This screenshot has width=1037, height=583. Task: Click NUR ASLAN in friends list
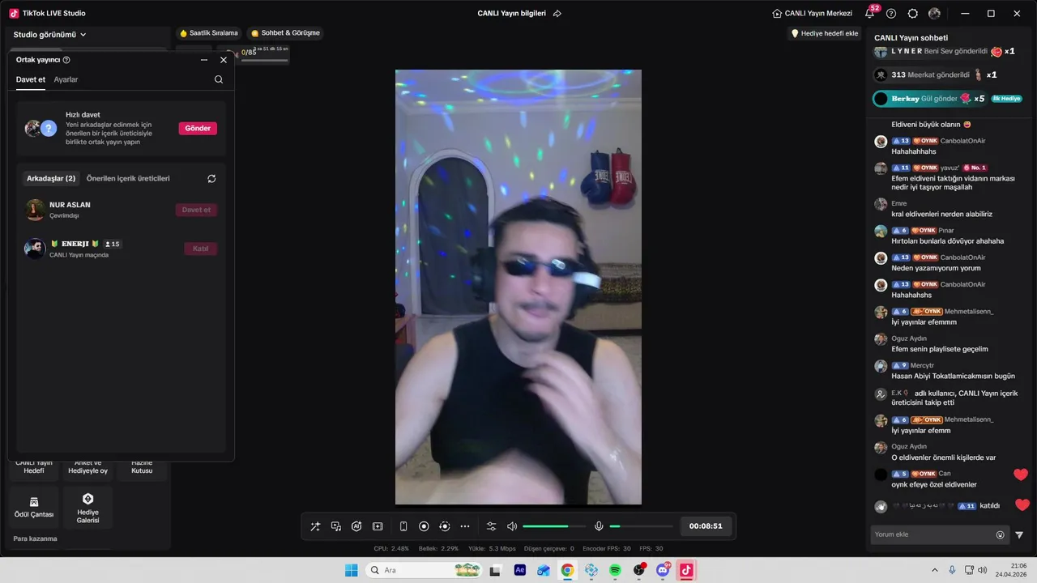tap(121, 210)
